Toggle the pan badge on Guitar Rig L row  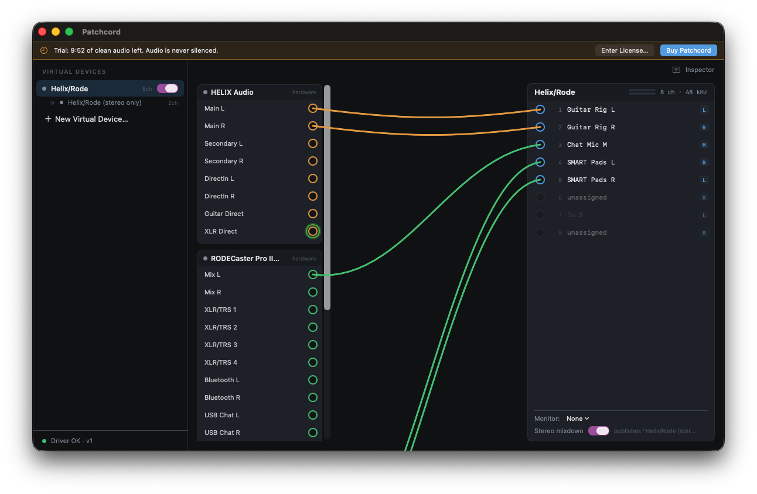click(x=704, y=110)
